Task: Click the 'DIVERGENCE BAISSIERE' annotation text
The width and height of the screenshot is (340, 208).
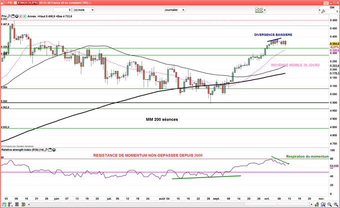Action: pos(273,34)
